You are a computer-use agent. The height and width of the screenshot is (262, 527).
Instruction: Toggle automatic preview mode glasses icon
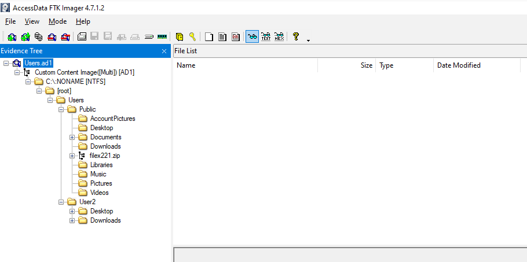[252, 37]
